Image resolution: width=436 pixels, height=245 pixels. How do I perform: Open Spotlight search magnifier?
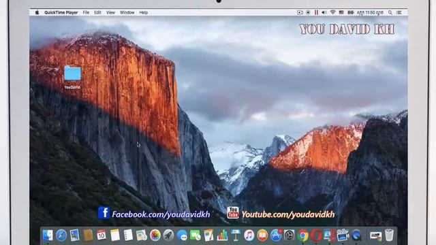click(390, 12)
